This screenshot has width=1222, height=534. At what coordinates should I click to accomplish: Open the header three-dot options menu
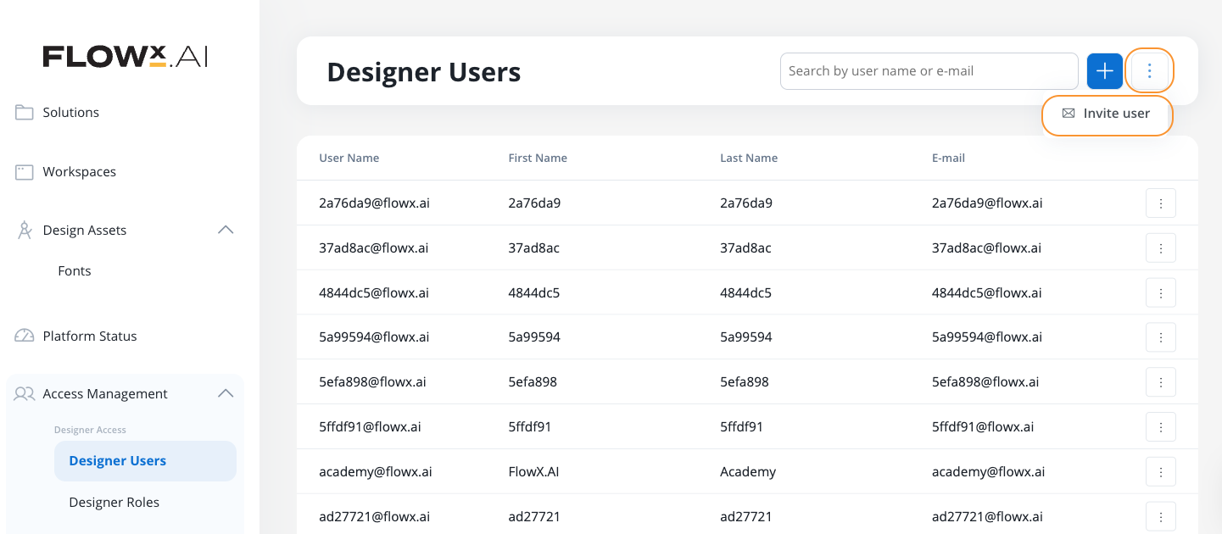[1150, 71]
